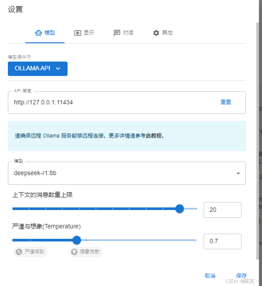Switch to the 模型 tab
Image resolution: width=262 pixels, height=286 pixels.
click(x=45, y=33)
